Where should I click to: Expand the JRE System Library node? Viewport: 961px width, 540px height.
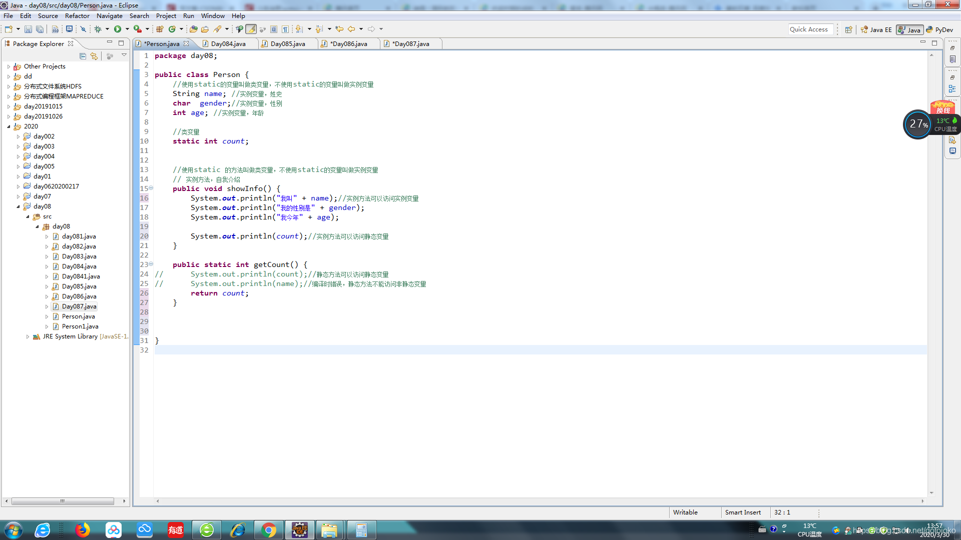pos(28,336)
